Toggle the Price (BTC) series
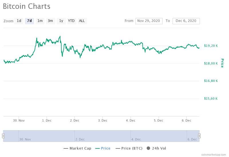 pyautogui.click(x=129, y=148)
